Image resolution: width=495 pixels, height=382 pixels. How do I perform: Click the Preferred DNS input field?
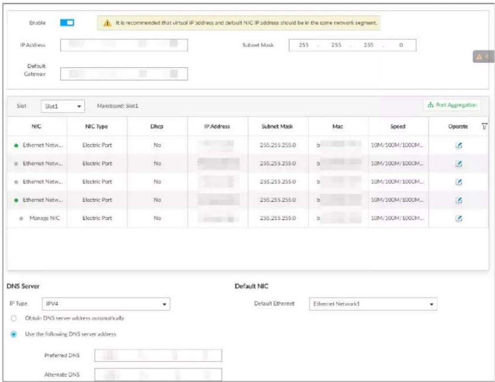point(158,355)
